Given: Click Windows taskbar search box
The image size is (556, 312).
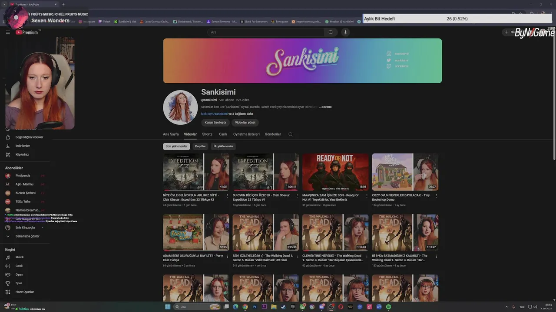Looking at the screenshot, I should click(198, 307).
